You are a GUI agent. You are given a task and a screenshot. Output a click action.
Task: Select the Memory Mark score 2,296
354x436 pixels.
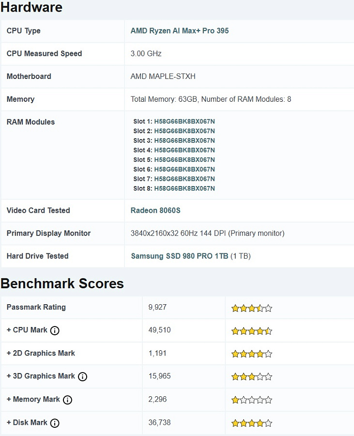click(x=157, y=399)
